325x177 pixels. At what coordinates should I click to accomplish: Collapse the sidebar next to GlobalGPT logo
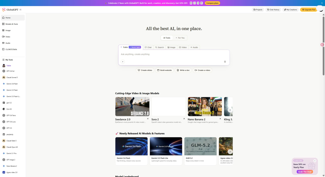(x=20, y=10)
